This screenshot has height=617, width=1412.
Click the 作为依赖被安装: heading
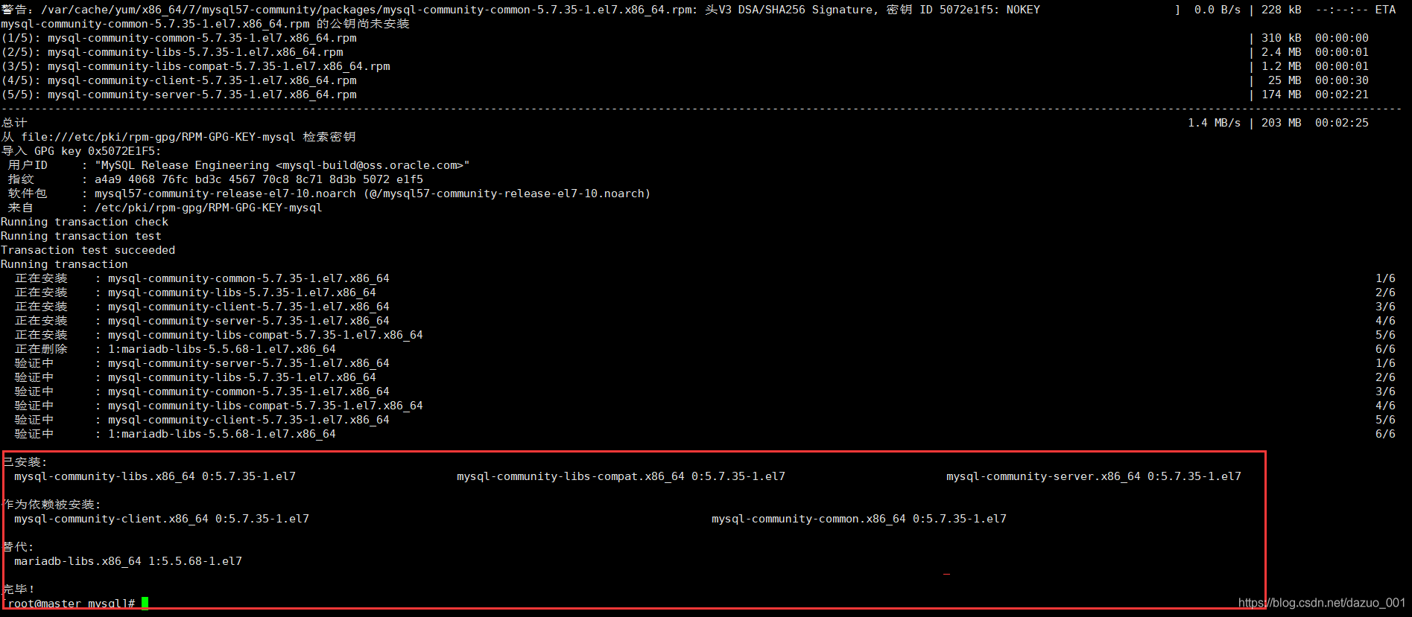click(x=51, y=505)
